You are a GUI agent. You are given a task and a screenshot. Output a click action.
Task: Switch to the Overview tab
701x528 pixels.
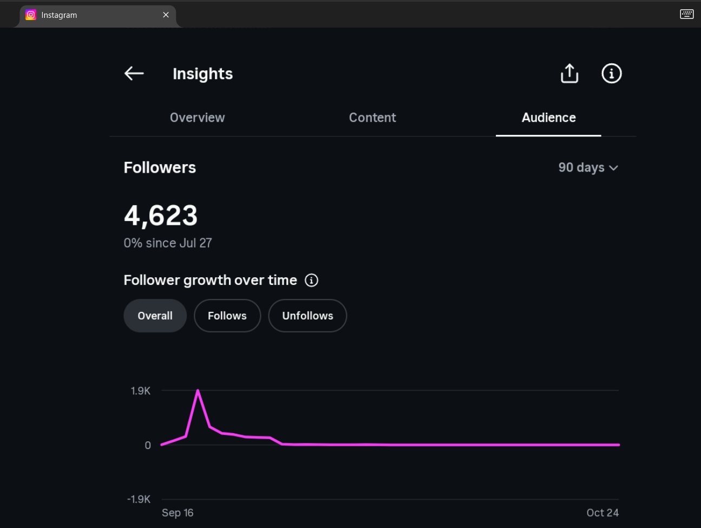click(197, 118)
